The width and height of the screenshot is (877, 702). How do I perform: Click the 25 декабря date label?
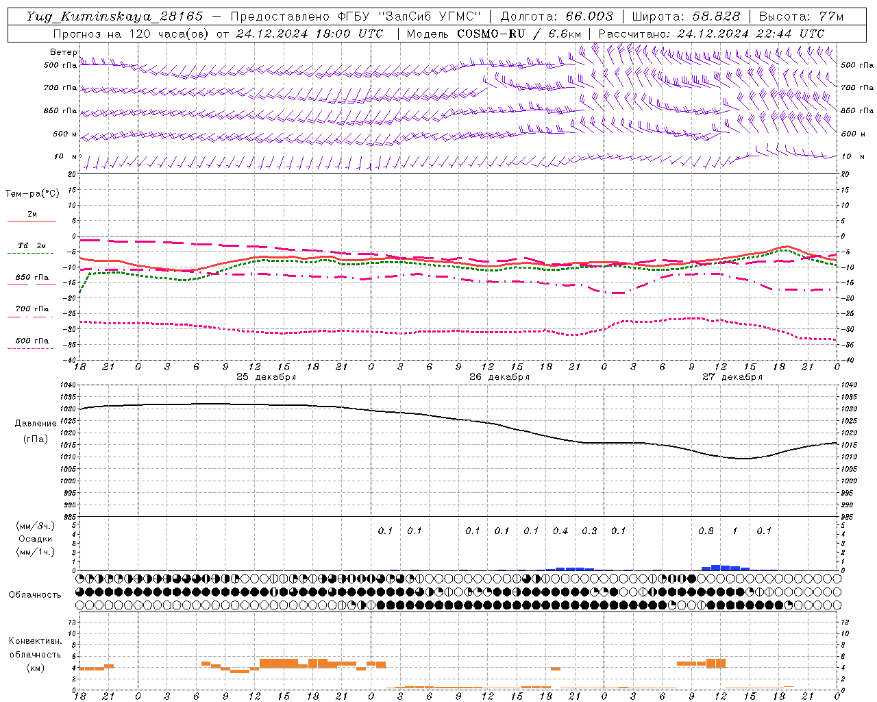point(267,377)
